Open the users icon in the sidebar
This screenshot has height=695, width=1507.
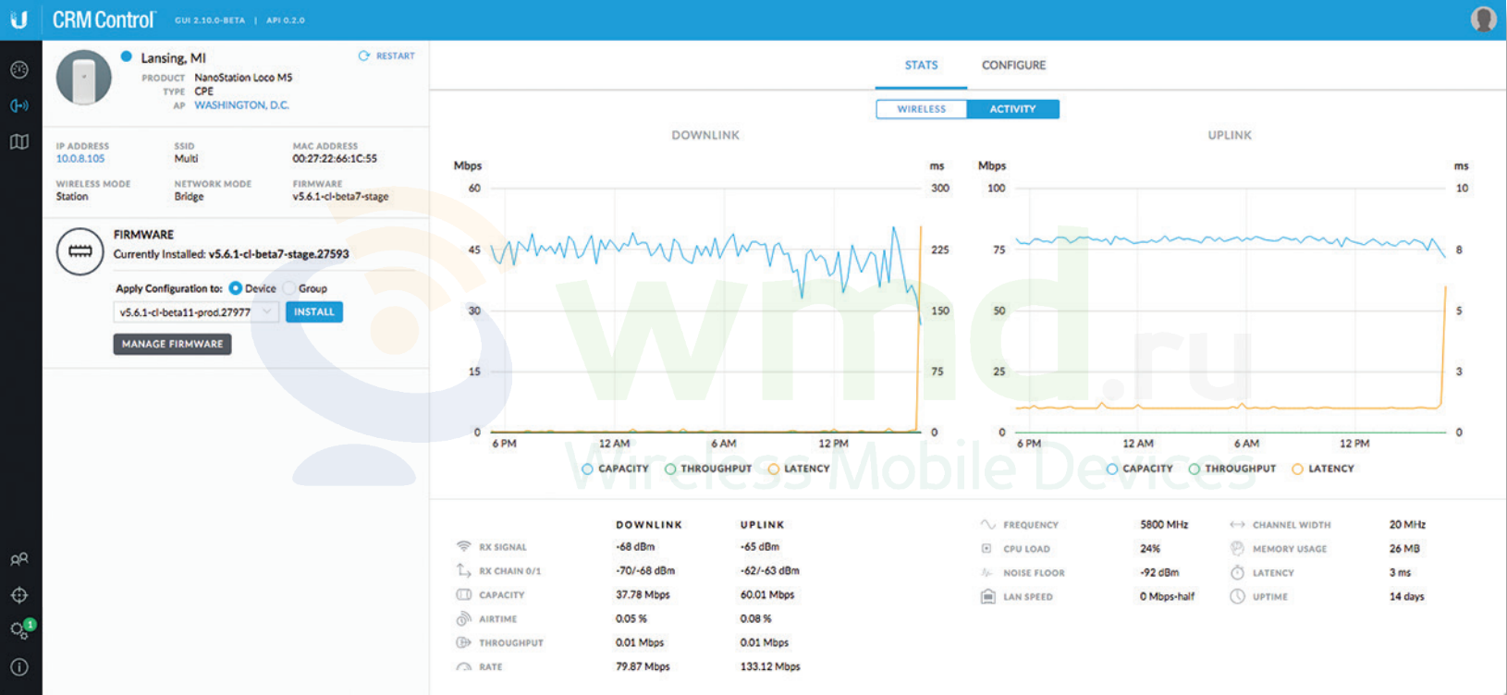tap(19, 559)
